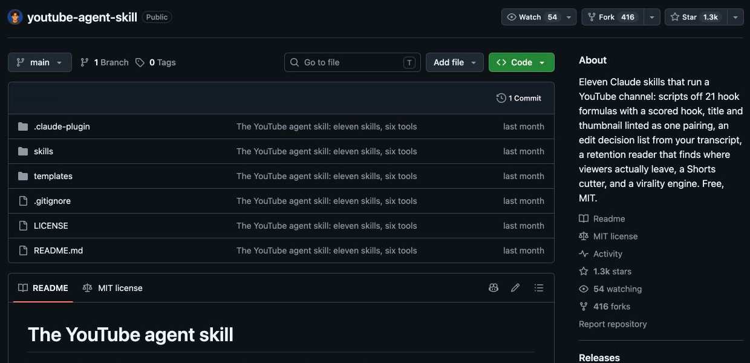750x363 pixels.
Task: Click the Copilot icon in README header
Action: pyautogui.click(x=494, y=288)
